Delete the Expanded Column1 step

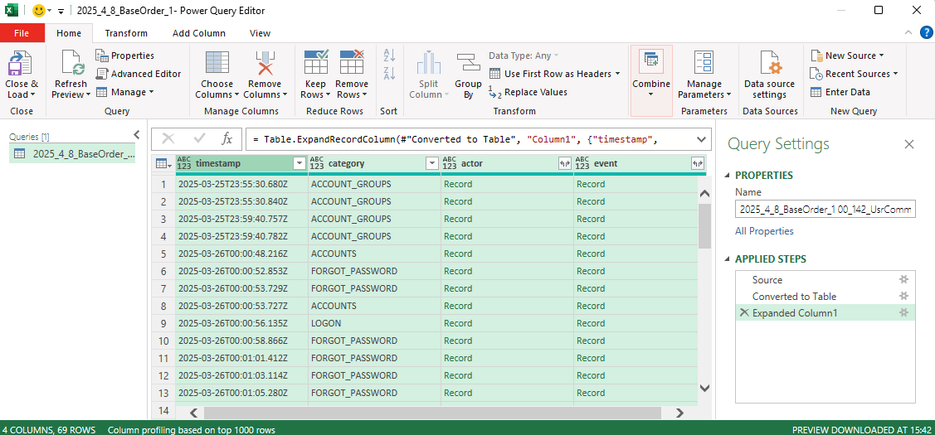click(743, 313)
